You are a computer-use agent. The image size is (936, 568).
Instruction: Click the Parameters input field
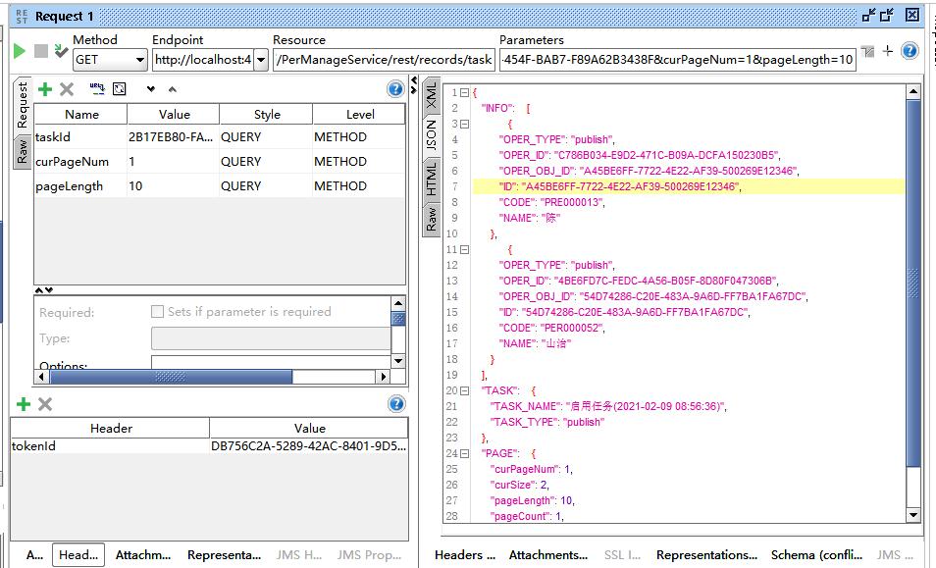click(678, 60)
